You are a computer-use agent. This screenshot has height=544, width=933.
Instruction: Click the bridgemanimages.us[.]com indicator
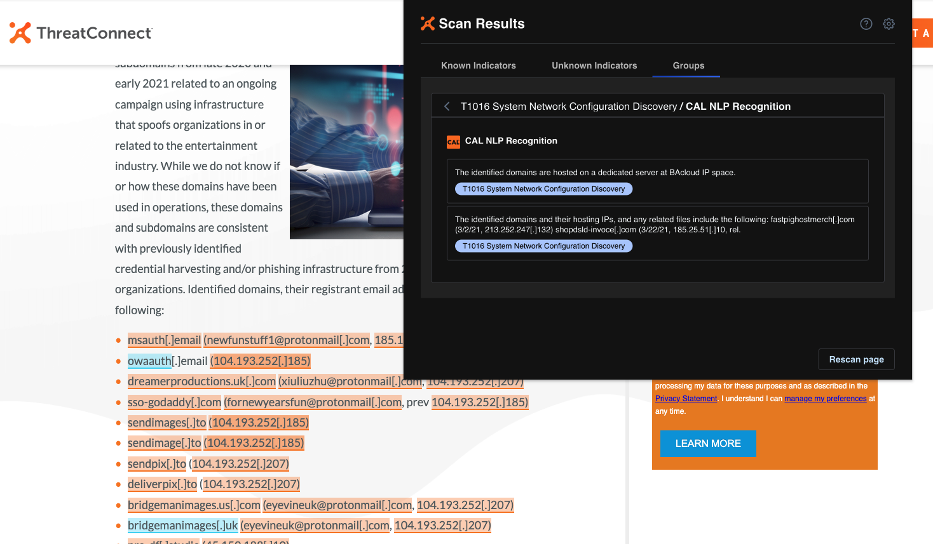pos(194,505)
